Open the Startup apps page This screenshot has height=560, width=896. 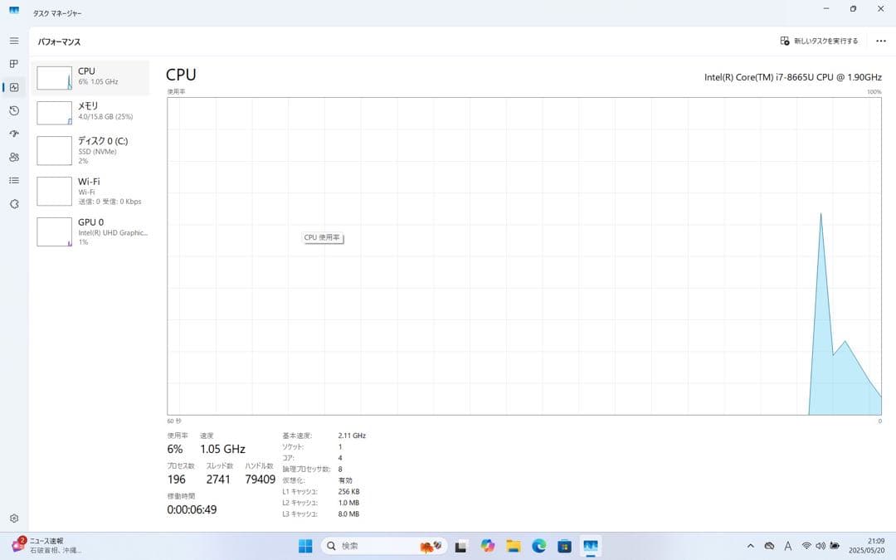[13, 134]
